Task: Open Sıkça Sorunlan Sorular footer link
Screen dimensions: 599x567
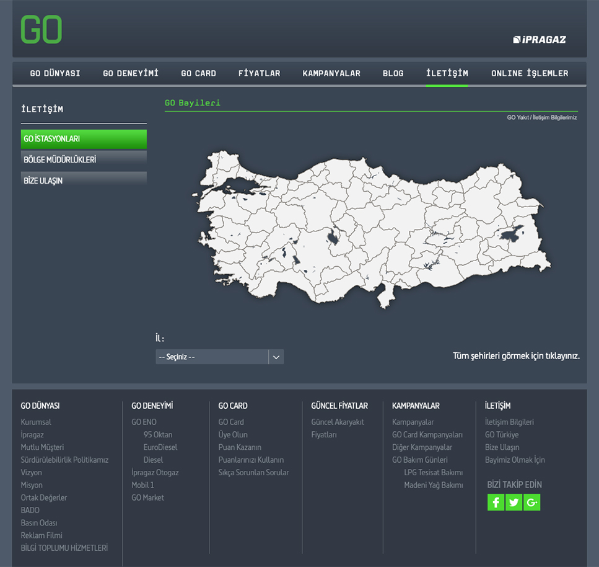Action: pyautogui.click(x=253, y=473)
